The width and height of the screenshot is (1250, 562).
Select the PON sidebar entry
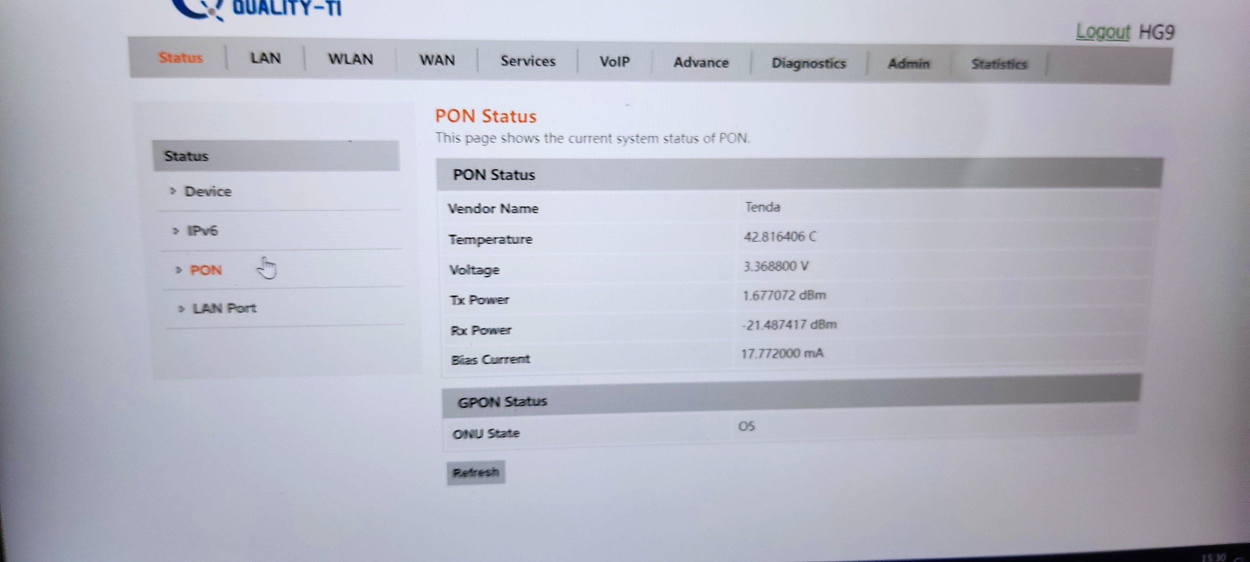click(206, 270)
